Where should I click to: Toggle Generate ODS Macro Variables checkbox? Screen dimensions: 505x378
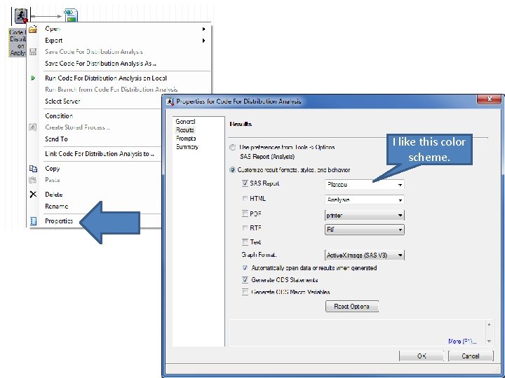(x=245, y=292)
